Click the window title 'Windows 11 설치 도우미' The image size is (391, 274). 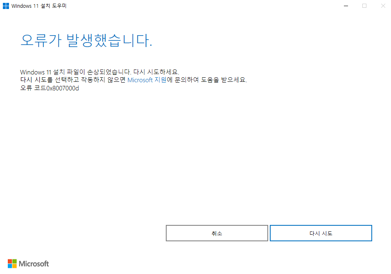(39, 6)
